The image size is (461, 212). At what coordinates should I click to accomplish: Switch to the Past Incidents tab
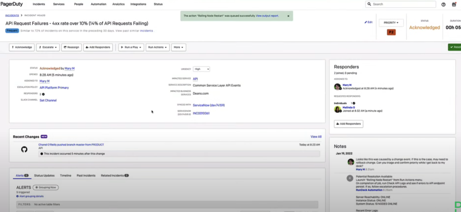tap(86, 175)
